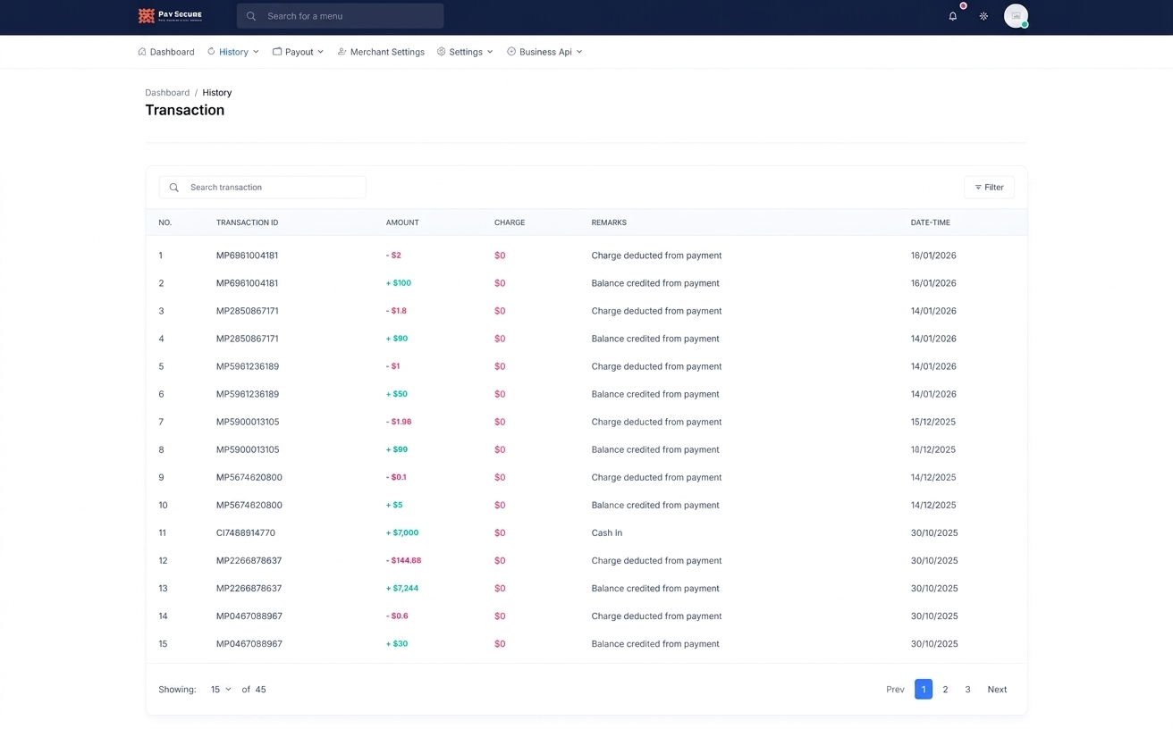This screenshot has height=729, width=1173.
Task: Expand the Payout menu chevron
Action: pos(320,52)
